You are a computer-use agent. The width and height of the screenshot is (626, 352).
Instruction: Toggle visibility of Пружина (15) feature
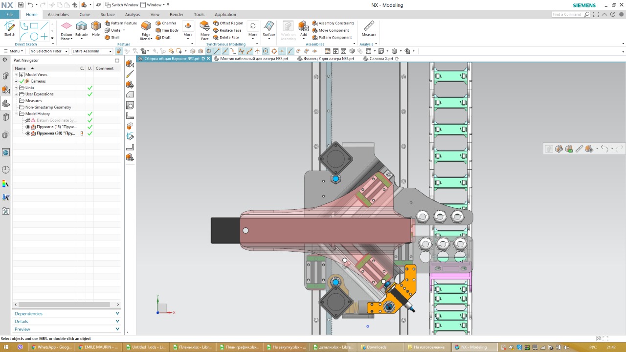[28, 127]
